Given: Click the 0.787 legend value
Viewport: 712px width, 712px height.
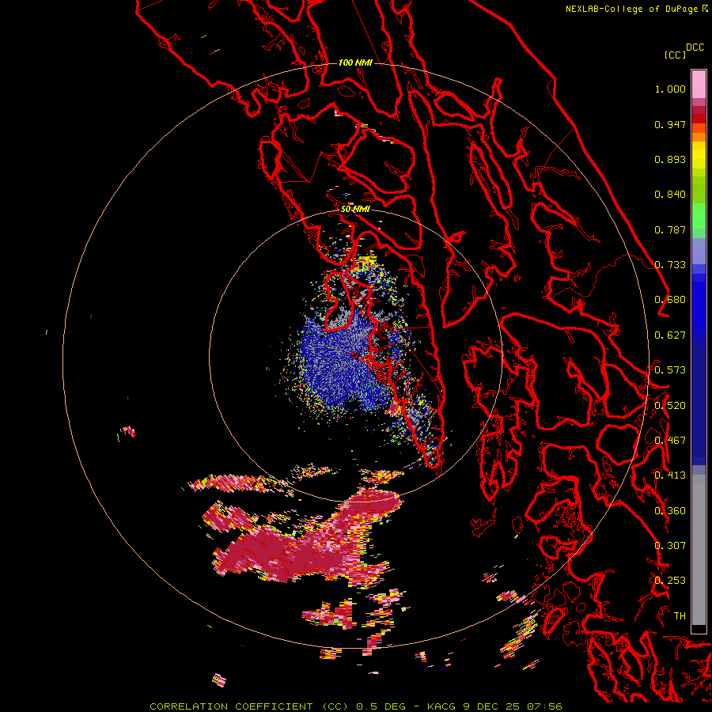Looking at the screenshot, I should (670, 229).
